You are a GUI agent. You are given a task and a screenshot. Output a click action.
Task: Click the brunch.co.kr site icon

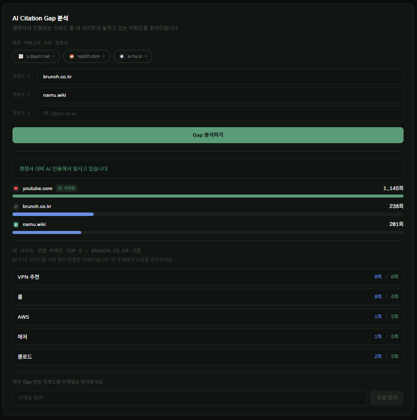pyautogui.click(x=16, y=206)
